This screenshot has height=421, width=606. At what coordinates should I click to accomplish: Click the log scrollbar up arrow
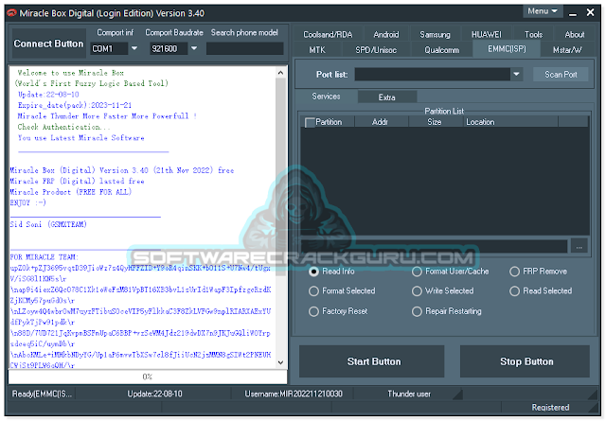280,73
